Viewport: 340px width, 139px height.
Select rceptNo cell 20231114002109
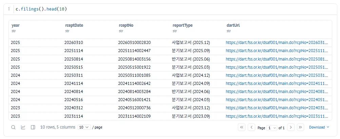134,116
